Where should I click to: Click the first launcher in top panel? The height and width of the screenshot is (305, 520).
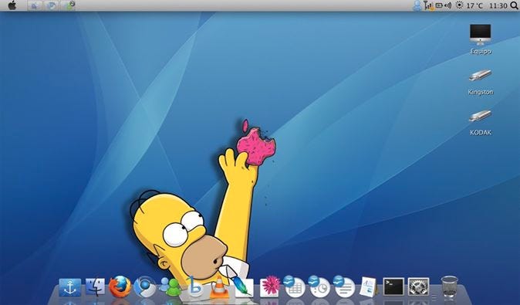[x=35, y=5]
